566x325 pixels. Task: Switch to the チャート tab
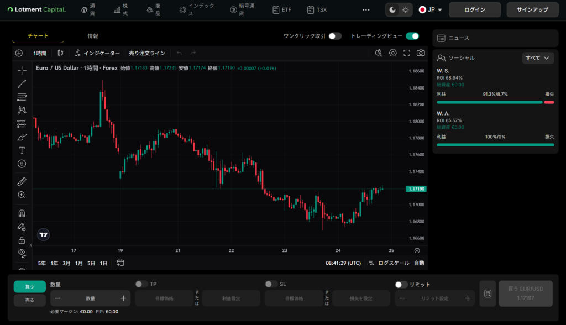coord(38,36)
